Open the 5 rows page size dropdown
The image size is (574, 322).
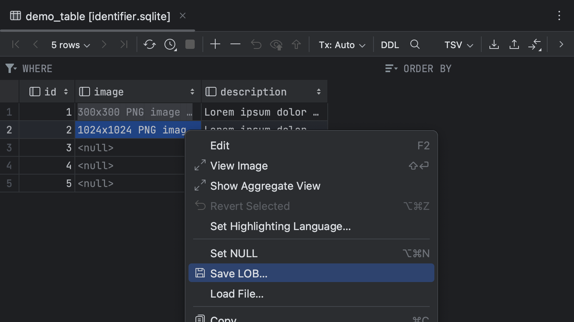coord(70,45)
